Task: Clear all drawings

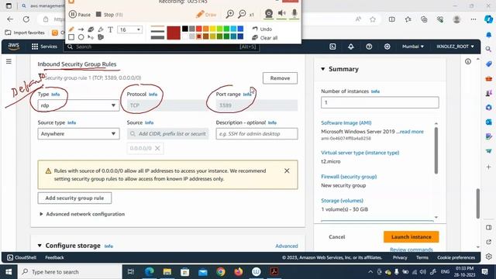Action: [265, 38]
